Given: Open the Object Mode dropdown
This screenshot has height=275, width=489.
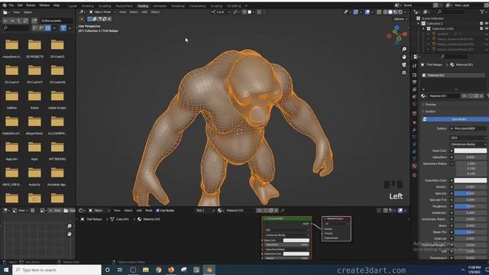Looking at the screenshot, I should coord(102,12).
